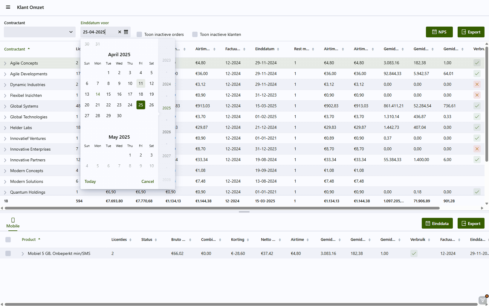Enable Toon inactieve orders checkbox

[x=139, y=34]
